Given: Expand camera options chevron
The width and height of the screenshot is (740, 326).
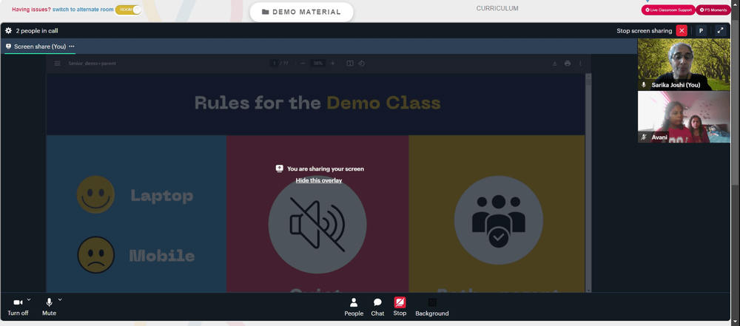Looking at the screenshot, I should (x=29, y=299).
